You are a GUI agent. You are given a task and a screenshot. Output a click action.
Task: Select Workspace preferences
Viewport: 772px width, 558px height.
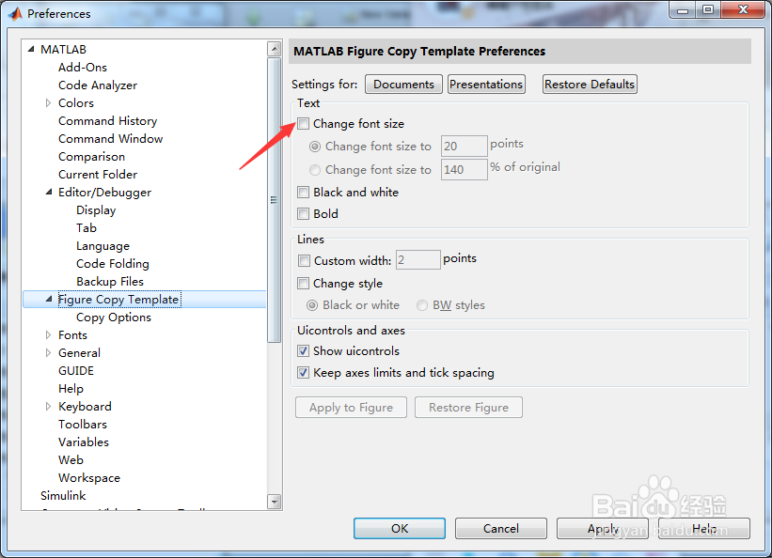[x=89, y=478]
